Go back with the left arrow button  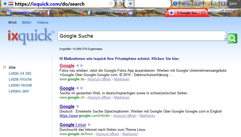187,3
